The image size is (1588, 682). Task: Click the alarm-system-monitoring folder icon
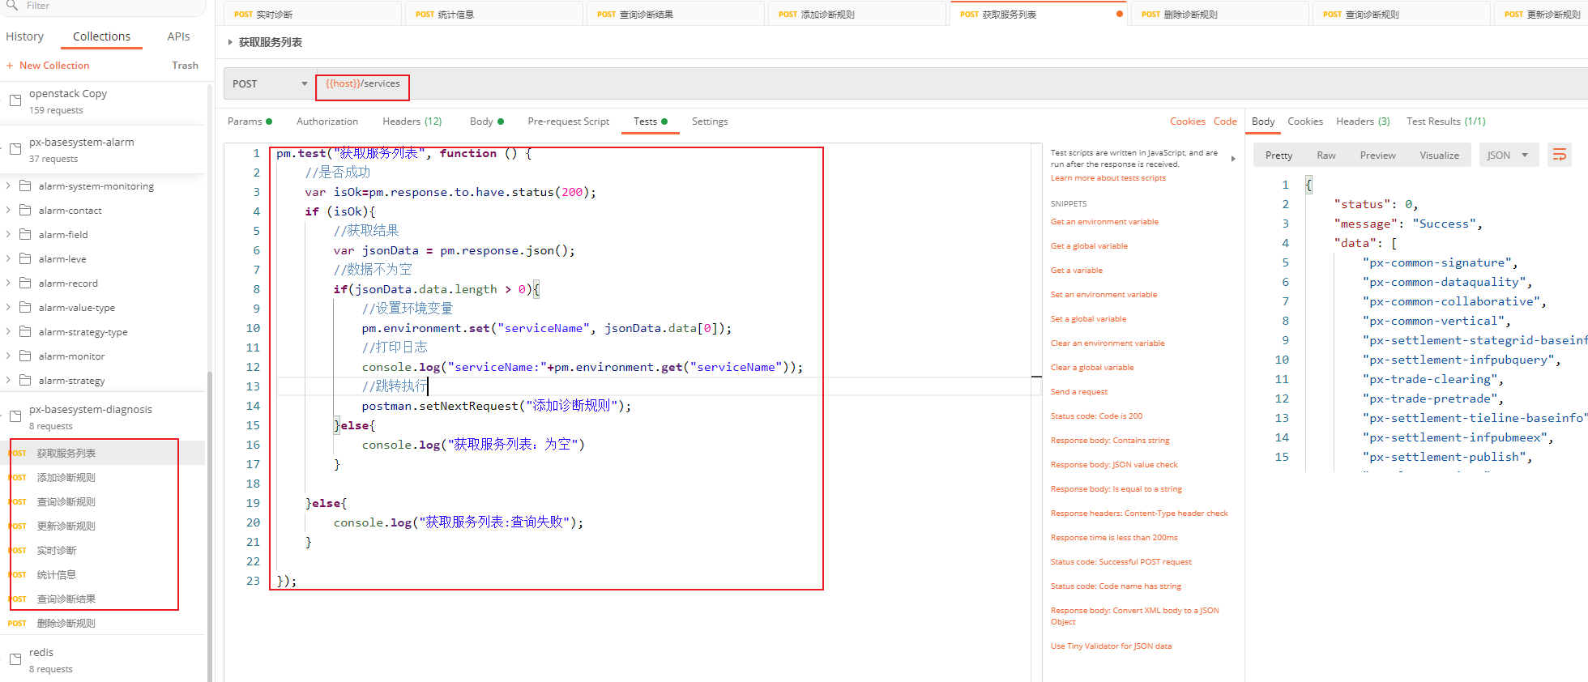pyautogui.click(x=25, y=185)
